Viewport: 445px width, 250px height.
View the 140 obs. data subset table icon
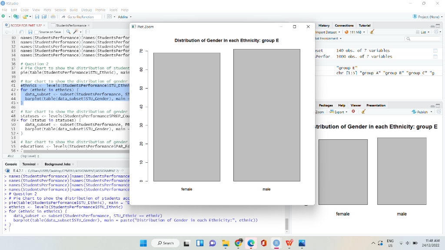tap(435, 50)
